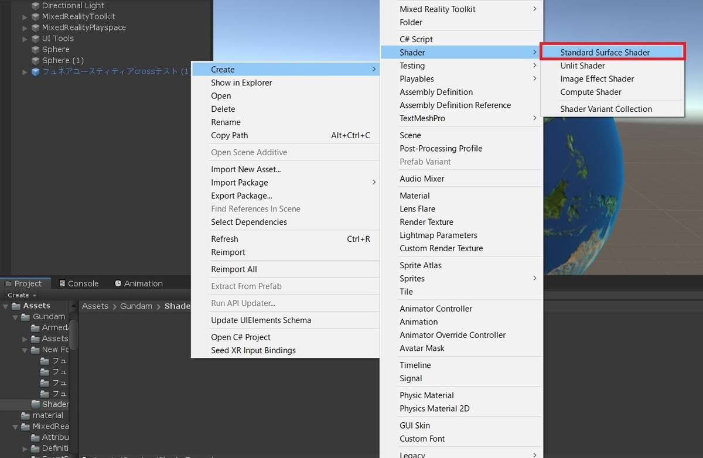The width and height of the screenshot is (703, 458).
Task: Expand the MixedRealityToolkit hierarchy object
Action: click(25, 16)
